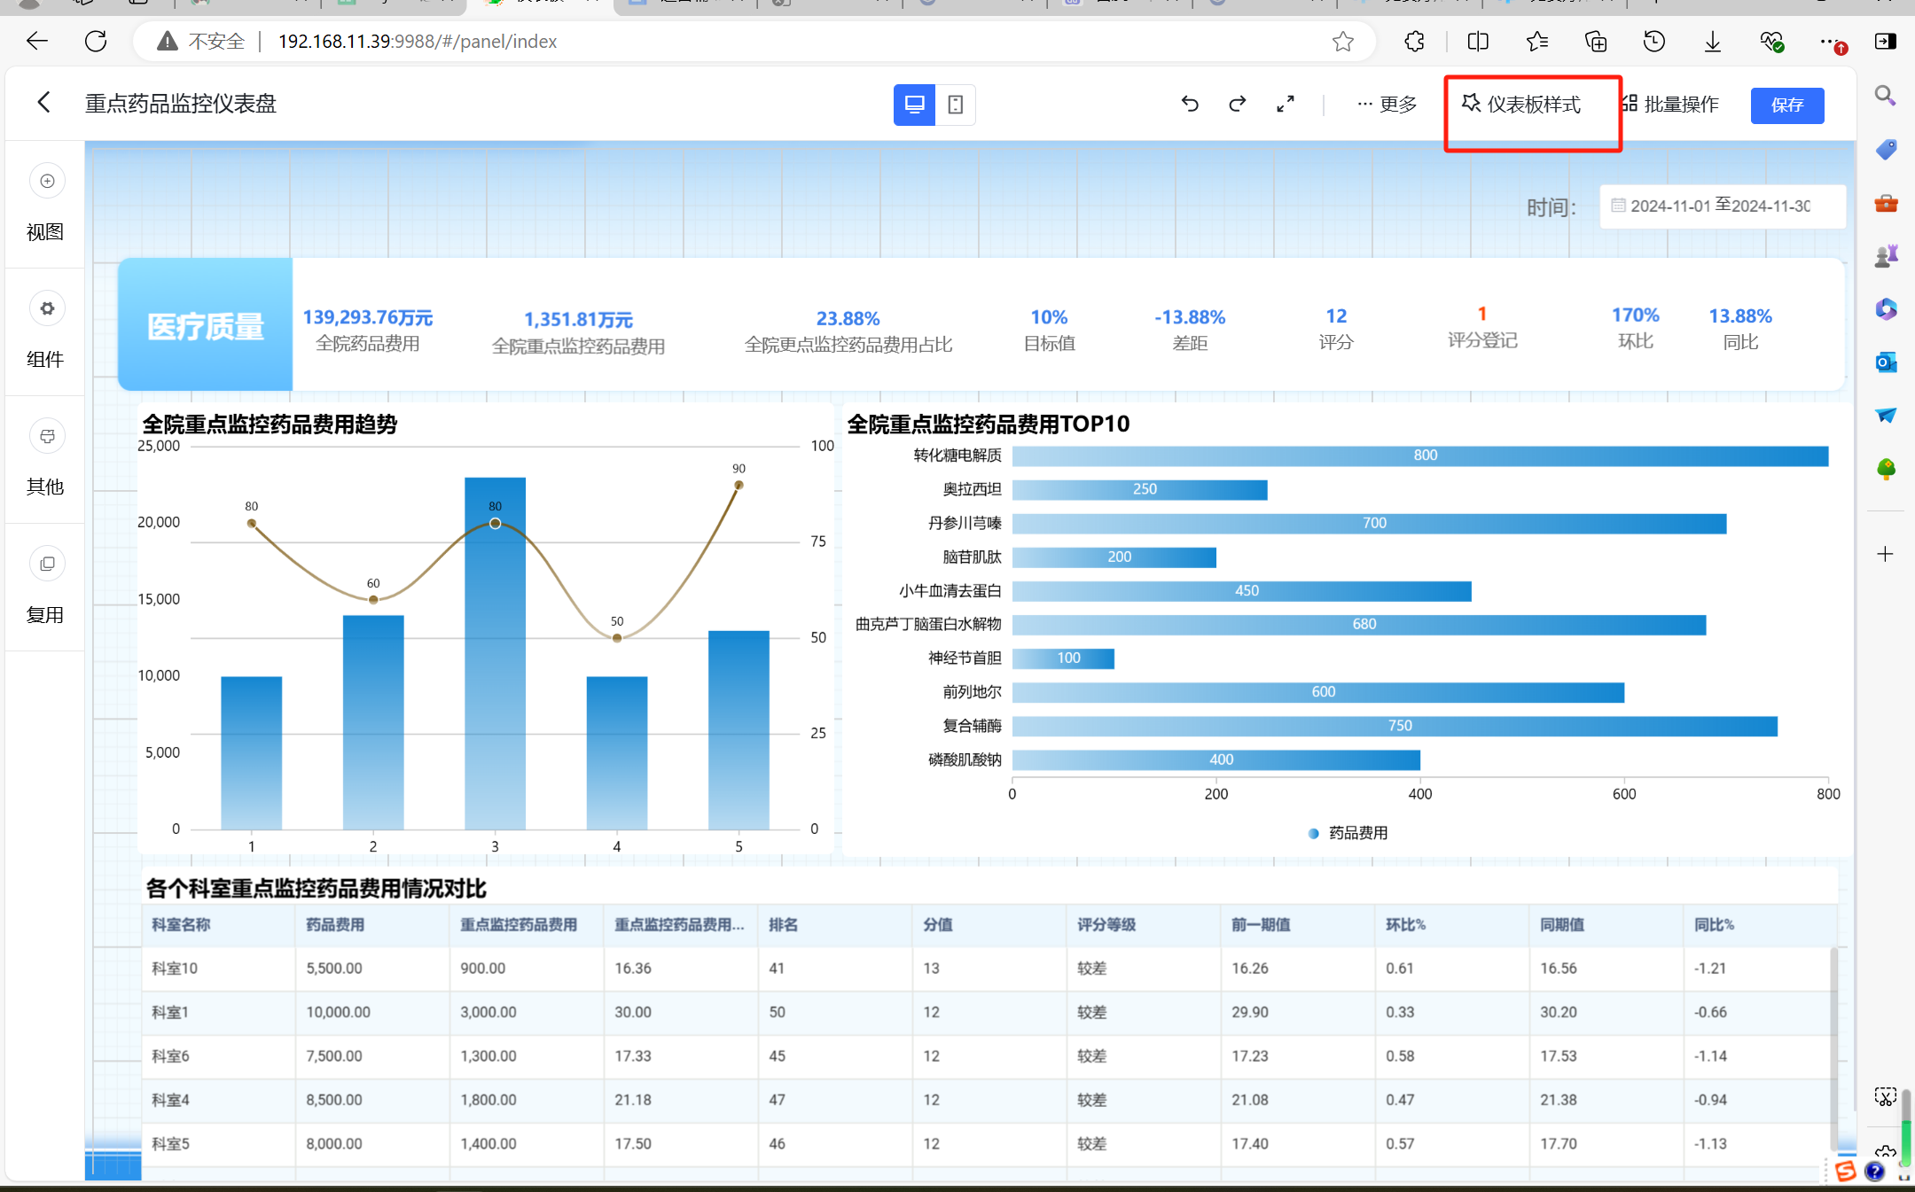Viewport: 1915px width, 1192px height.
Task: Open Edge sidebar games chess icon
Action: click(x=1886, y=256)
